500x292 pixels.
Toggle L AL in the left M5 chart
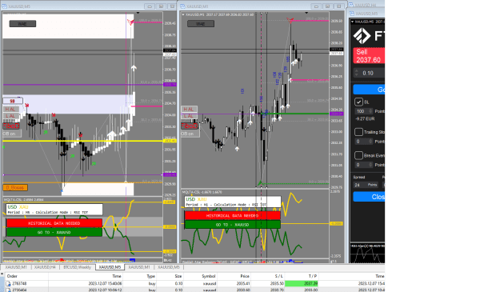(11, 116)
